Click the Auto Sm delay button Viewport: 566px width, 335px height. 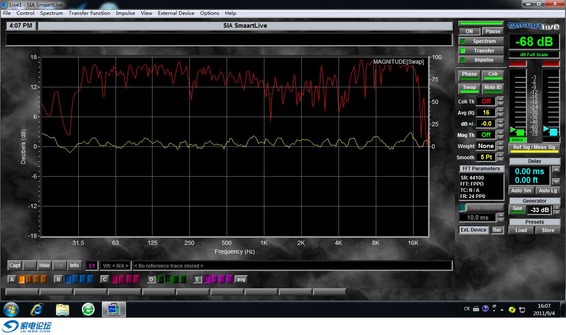(x=521, y=191)
